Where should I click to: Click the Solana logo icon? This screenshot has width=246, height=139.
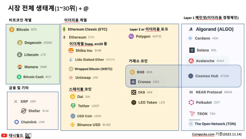coord(192,50)
